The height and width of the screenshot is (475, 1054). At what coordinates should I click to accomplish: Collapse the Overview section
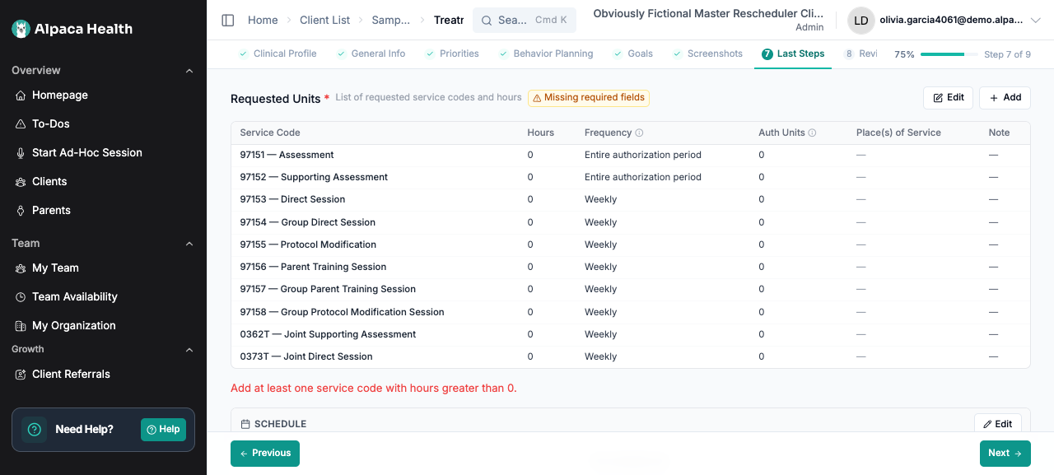pyautogui.click(x=189, y=71)
